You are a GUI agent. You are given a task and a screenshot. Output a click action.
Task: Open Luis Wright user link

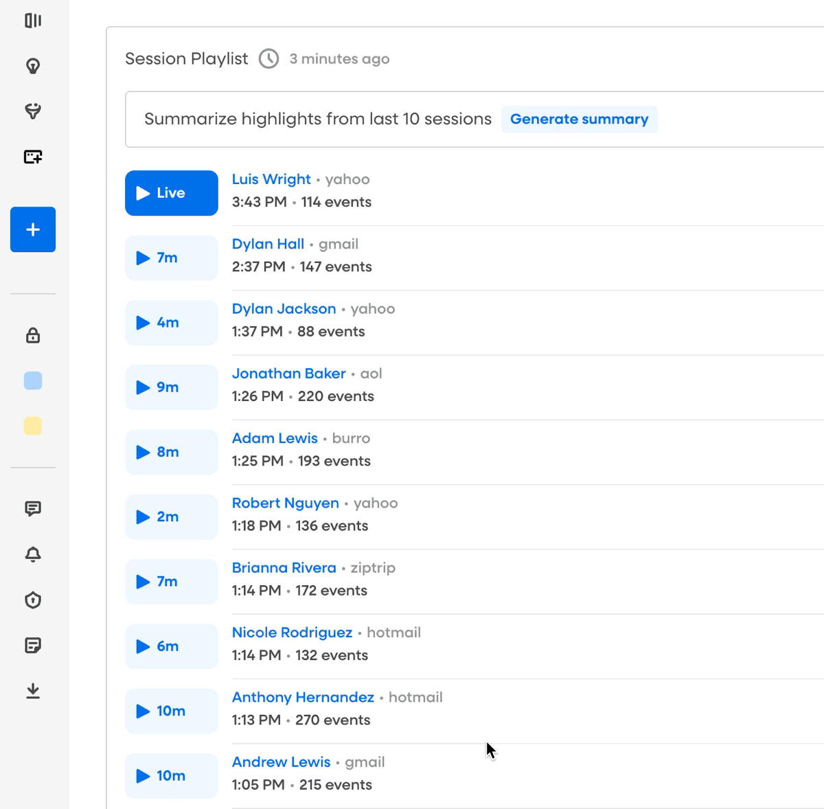(x=271, y=179)
